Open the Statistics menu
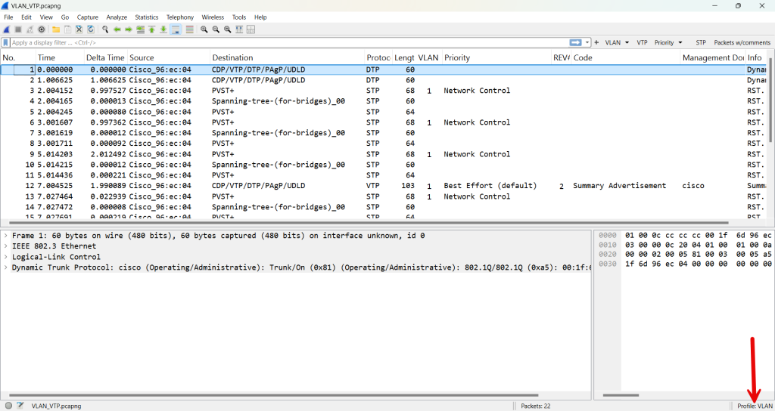The image size is (775, 411). tap(147, 17)
